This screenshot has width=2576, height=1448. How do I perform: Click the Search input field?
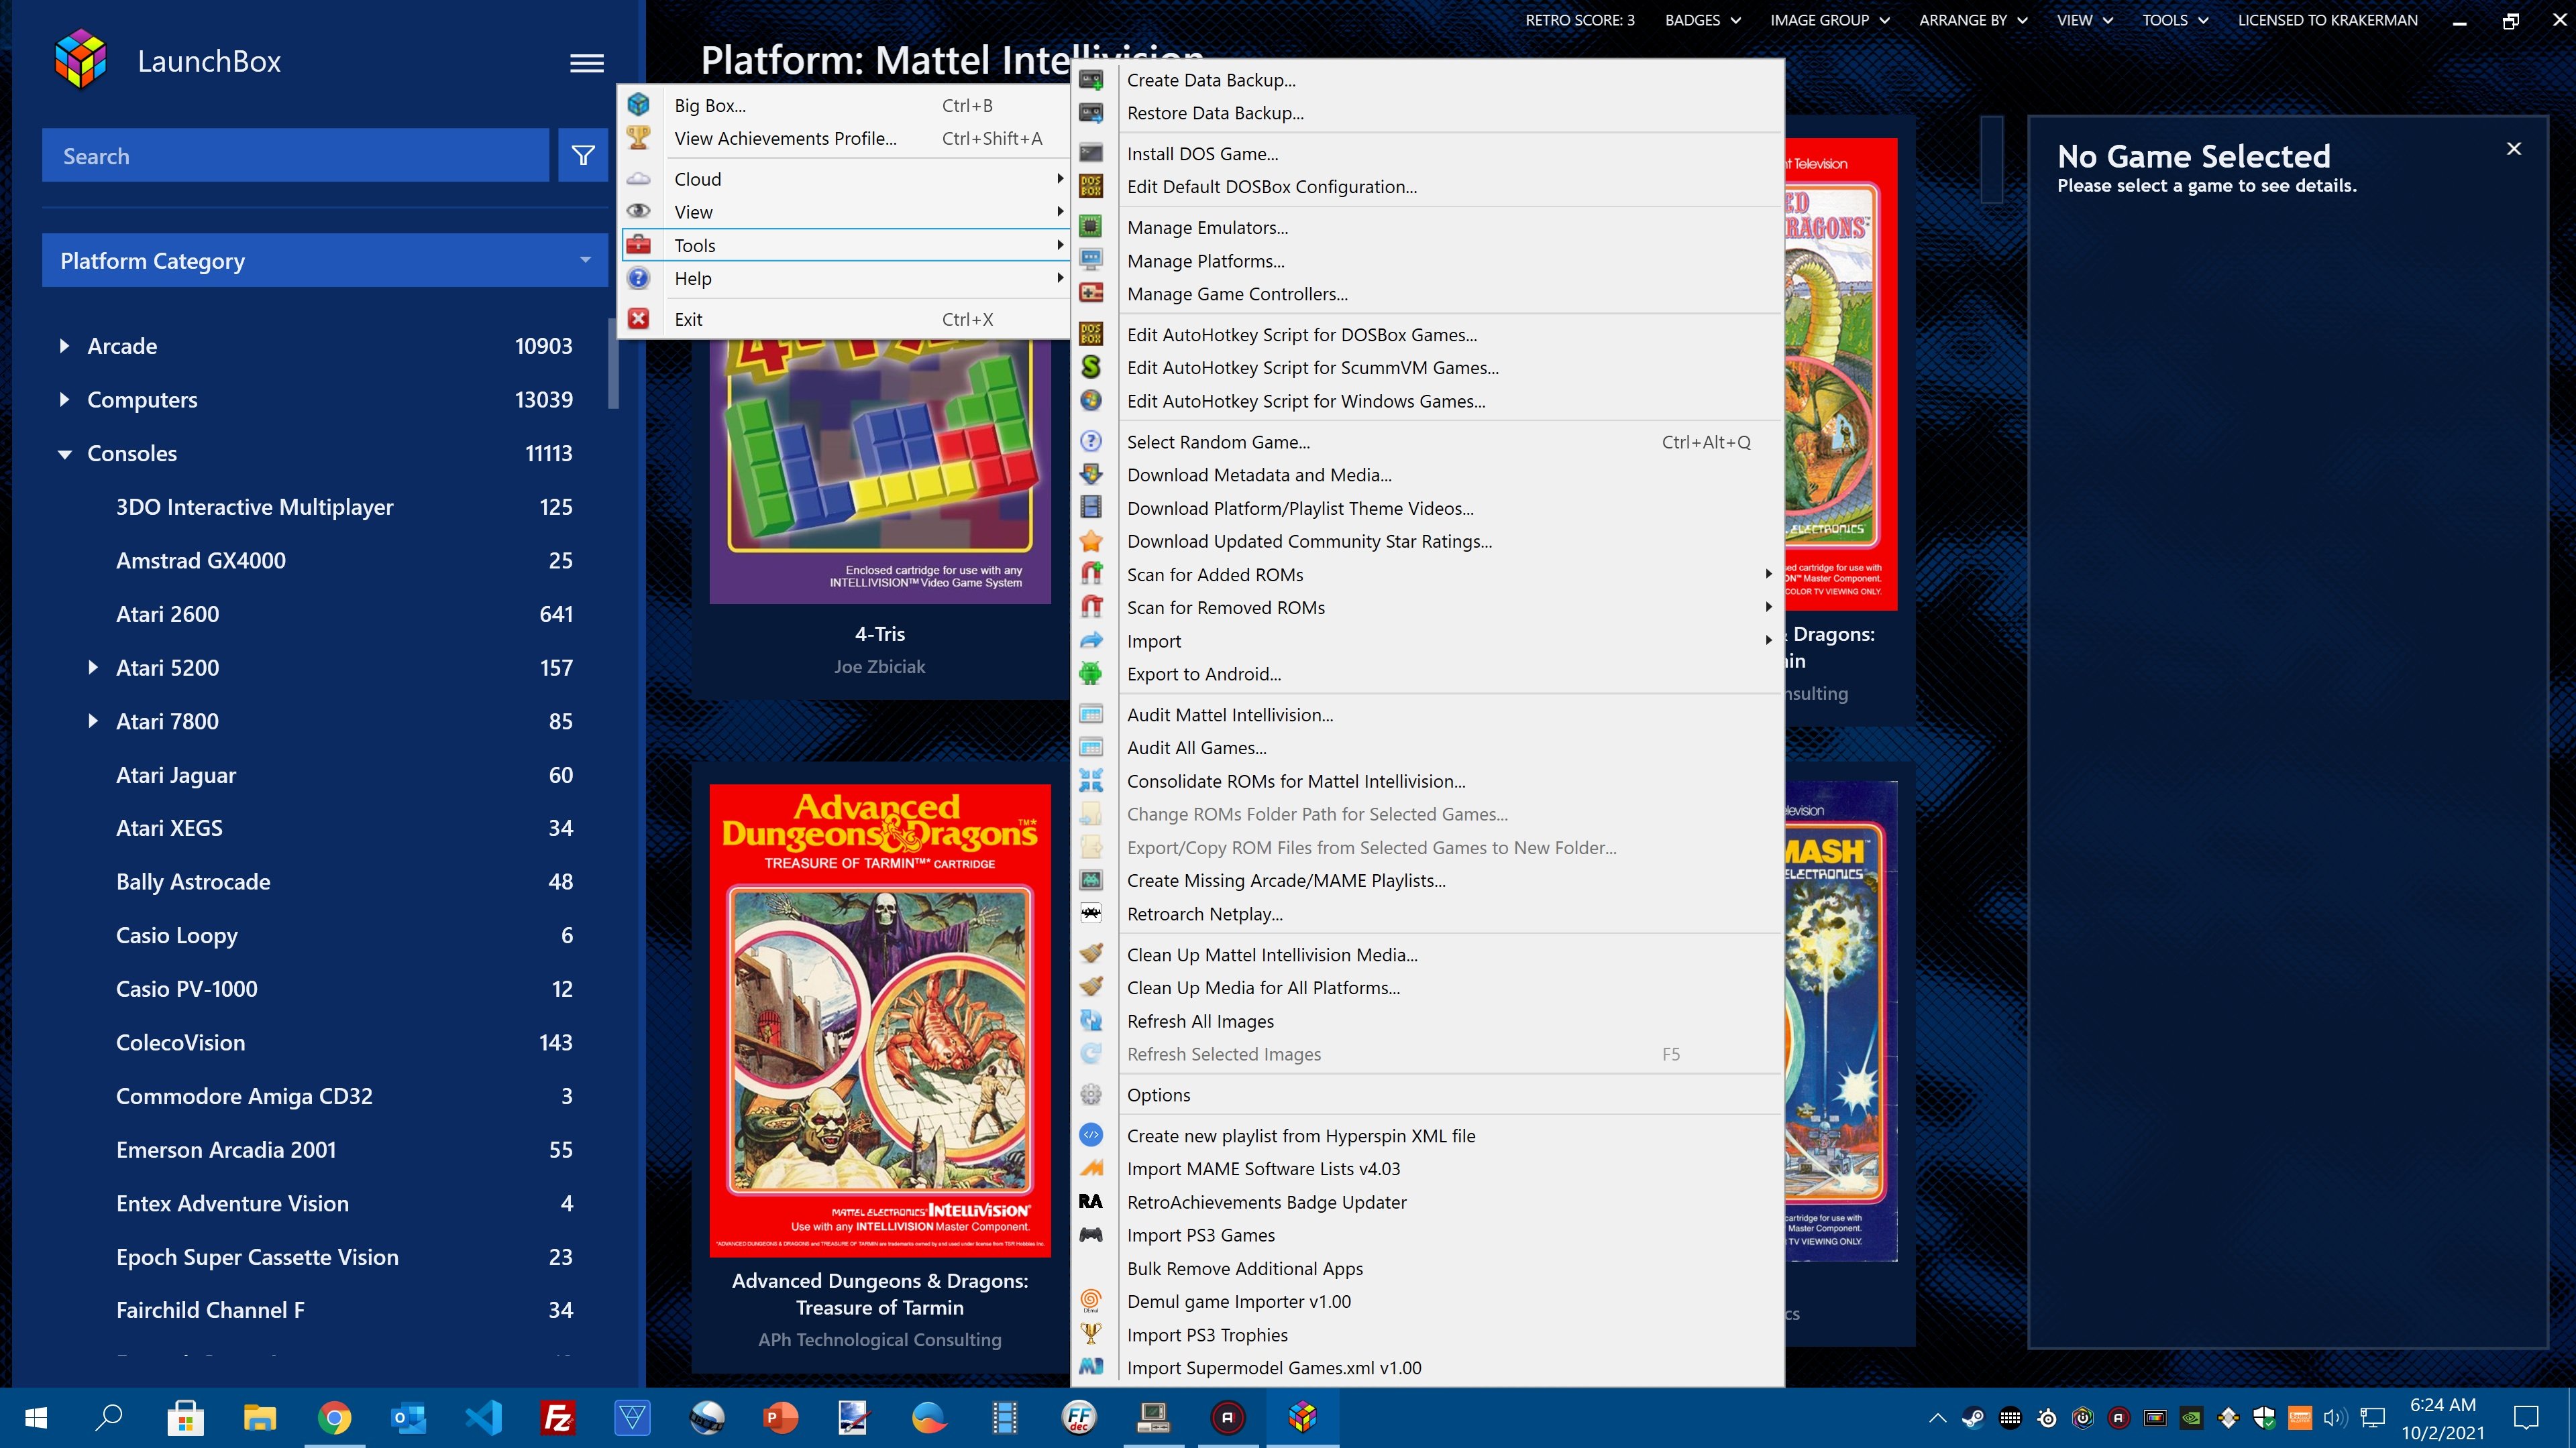click(x=295, y=156)
